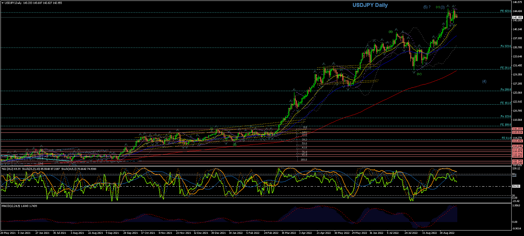This screenshot has height=236, width=524.
Task: Click the '100.0' Fibonacci retracement label
Action: tap(304, 160)
